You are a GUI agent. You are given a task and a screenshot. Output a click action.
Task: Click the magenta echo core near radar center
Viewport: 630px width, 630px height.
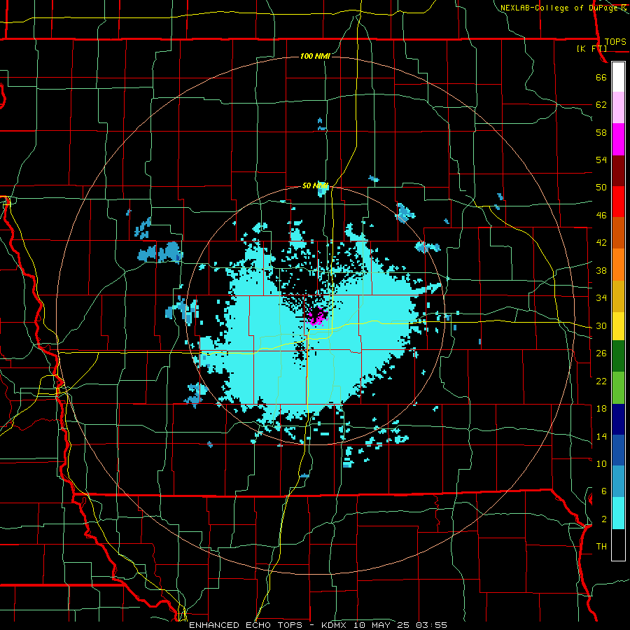(318, 316)
